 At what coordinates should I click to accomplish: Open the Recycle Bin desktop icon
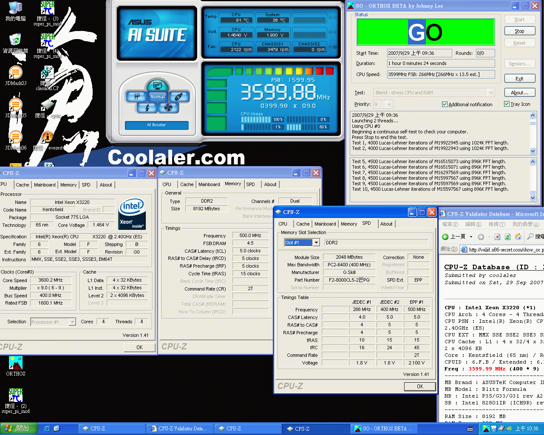15,42
